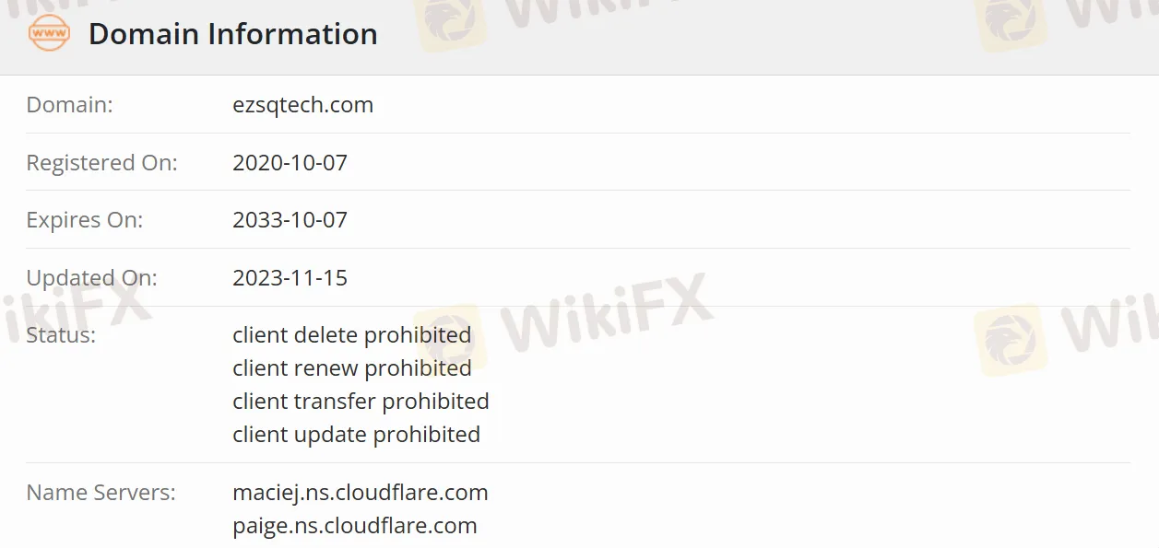
Task: Click the Status: label
Action: 61,334
